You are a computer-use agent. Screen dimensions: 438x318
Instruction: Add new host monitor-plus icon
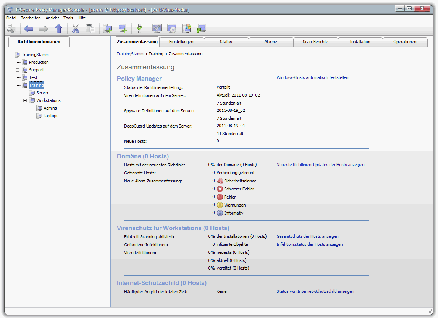point(123,29)
